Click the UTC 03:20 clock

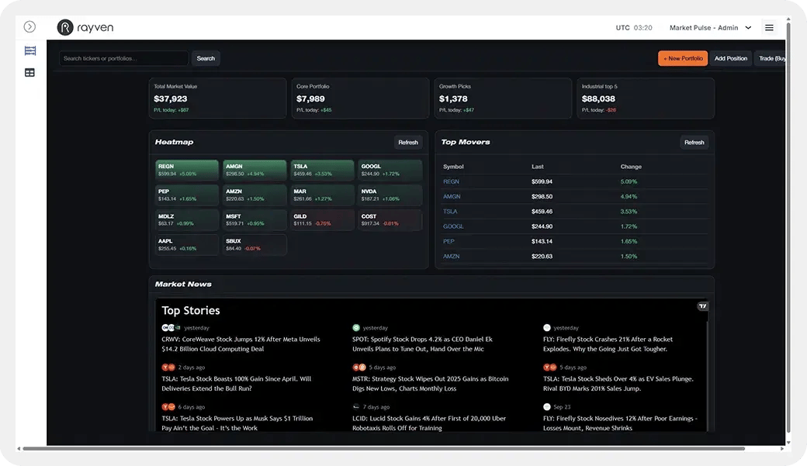633,28
